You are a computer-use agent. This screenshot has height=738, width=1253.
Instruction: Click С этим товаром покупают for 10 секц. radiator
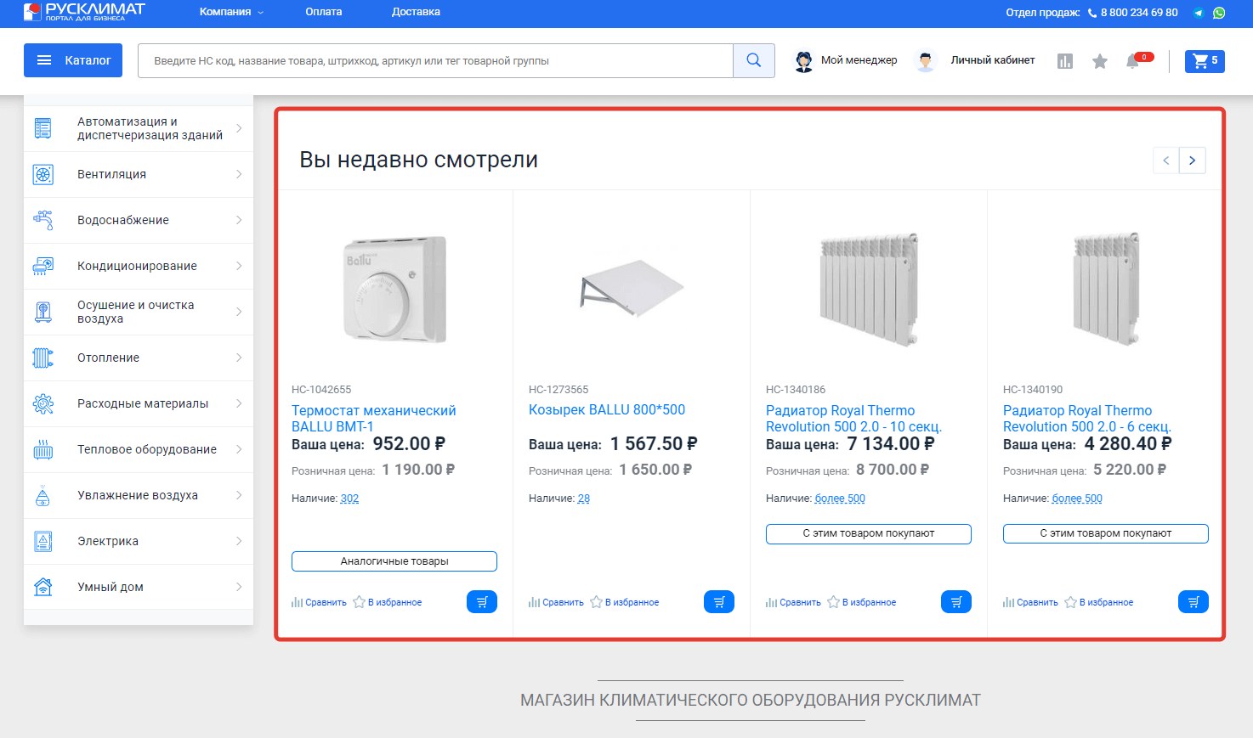[x=869, y=533]
